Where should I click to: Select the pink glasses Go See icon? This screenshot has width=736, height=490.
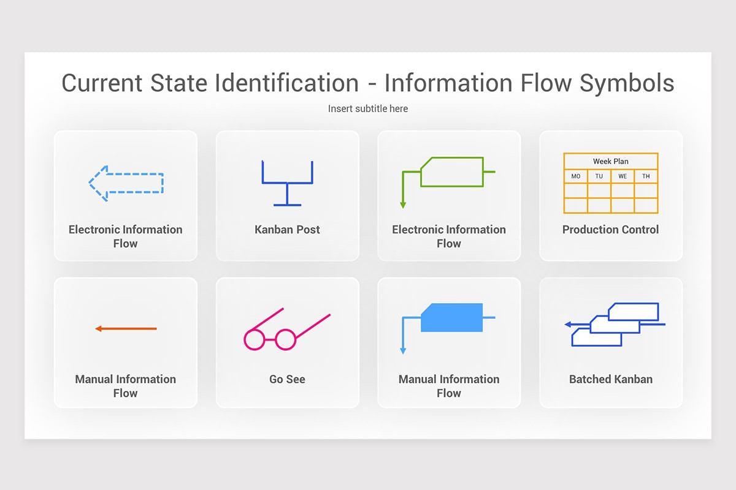[x=287, y=329]
